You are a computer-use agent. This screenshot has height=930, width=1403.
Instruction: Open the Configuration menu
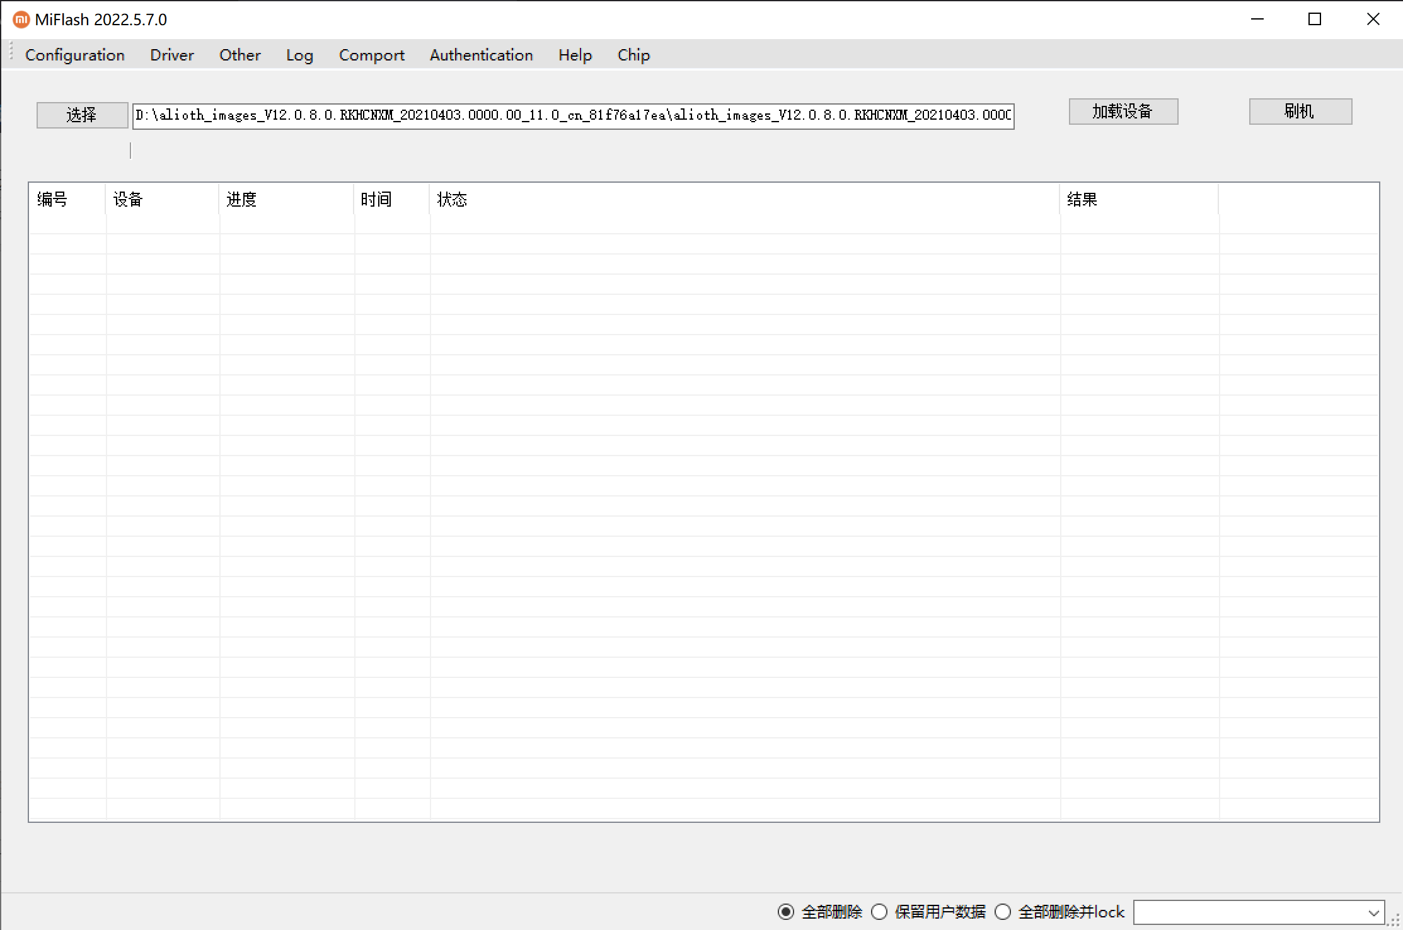point(74,55)
